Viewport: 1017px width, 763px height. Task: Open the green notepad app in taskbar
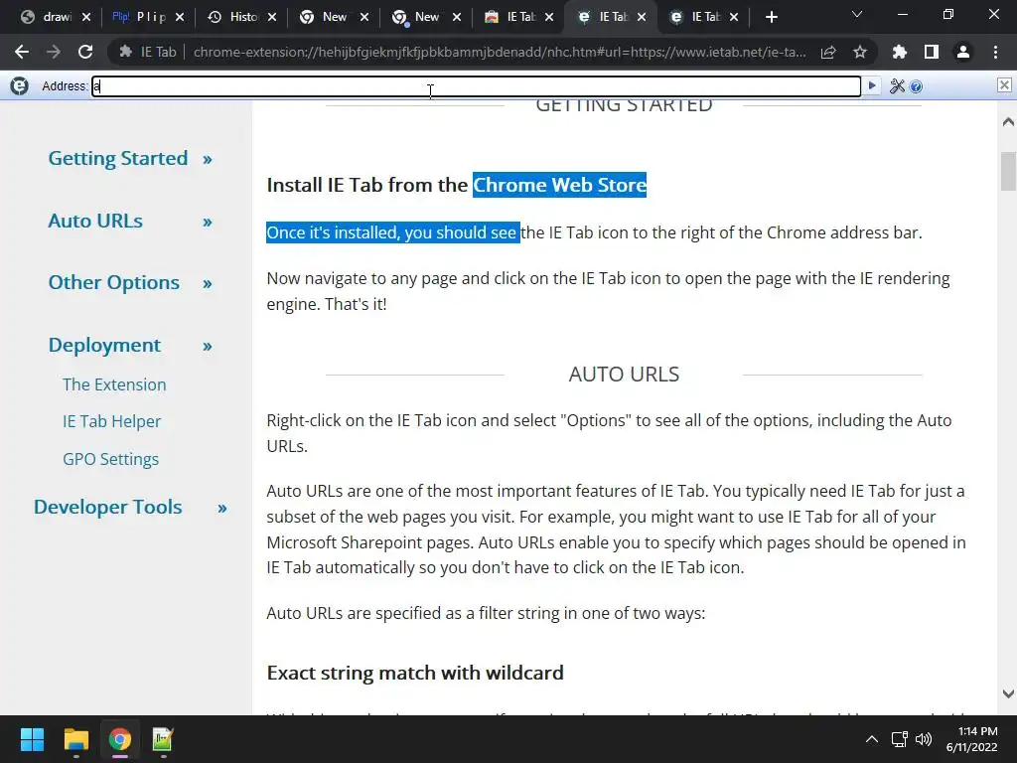[x=163, y=739]
